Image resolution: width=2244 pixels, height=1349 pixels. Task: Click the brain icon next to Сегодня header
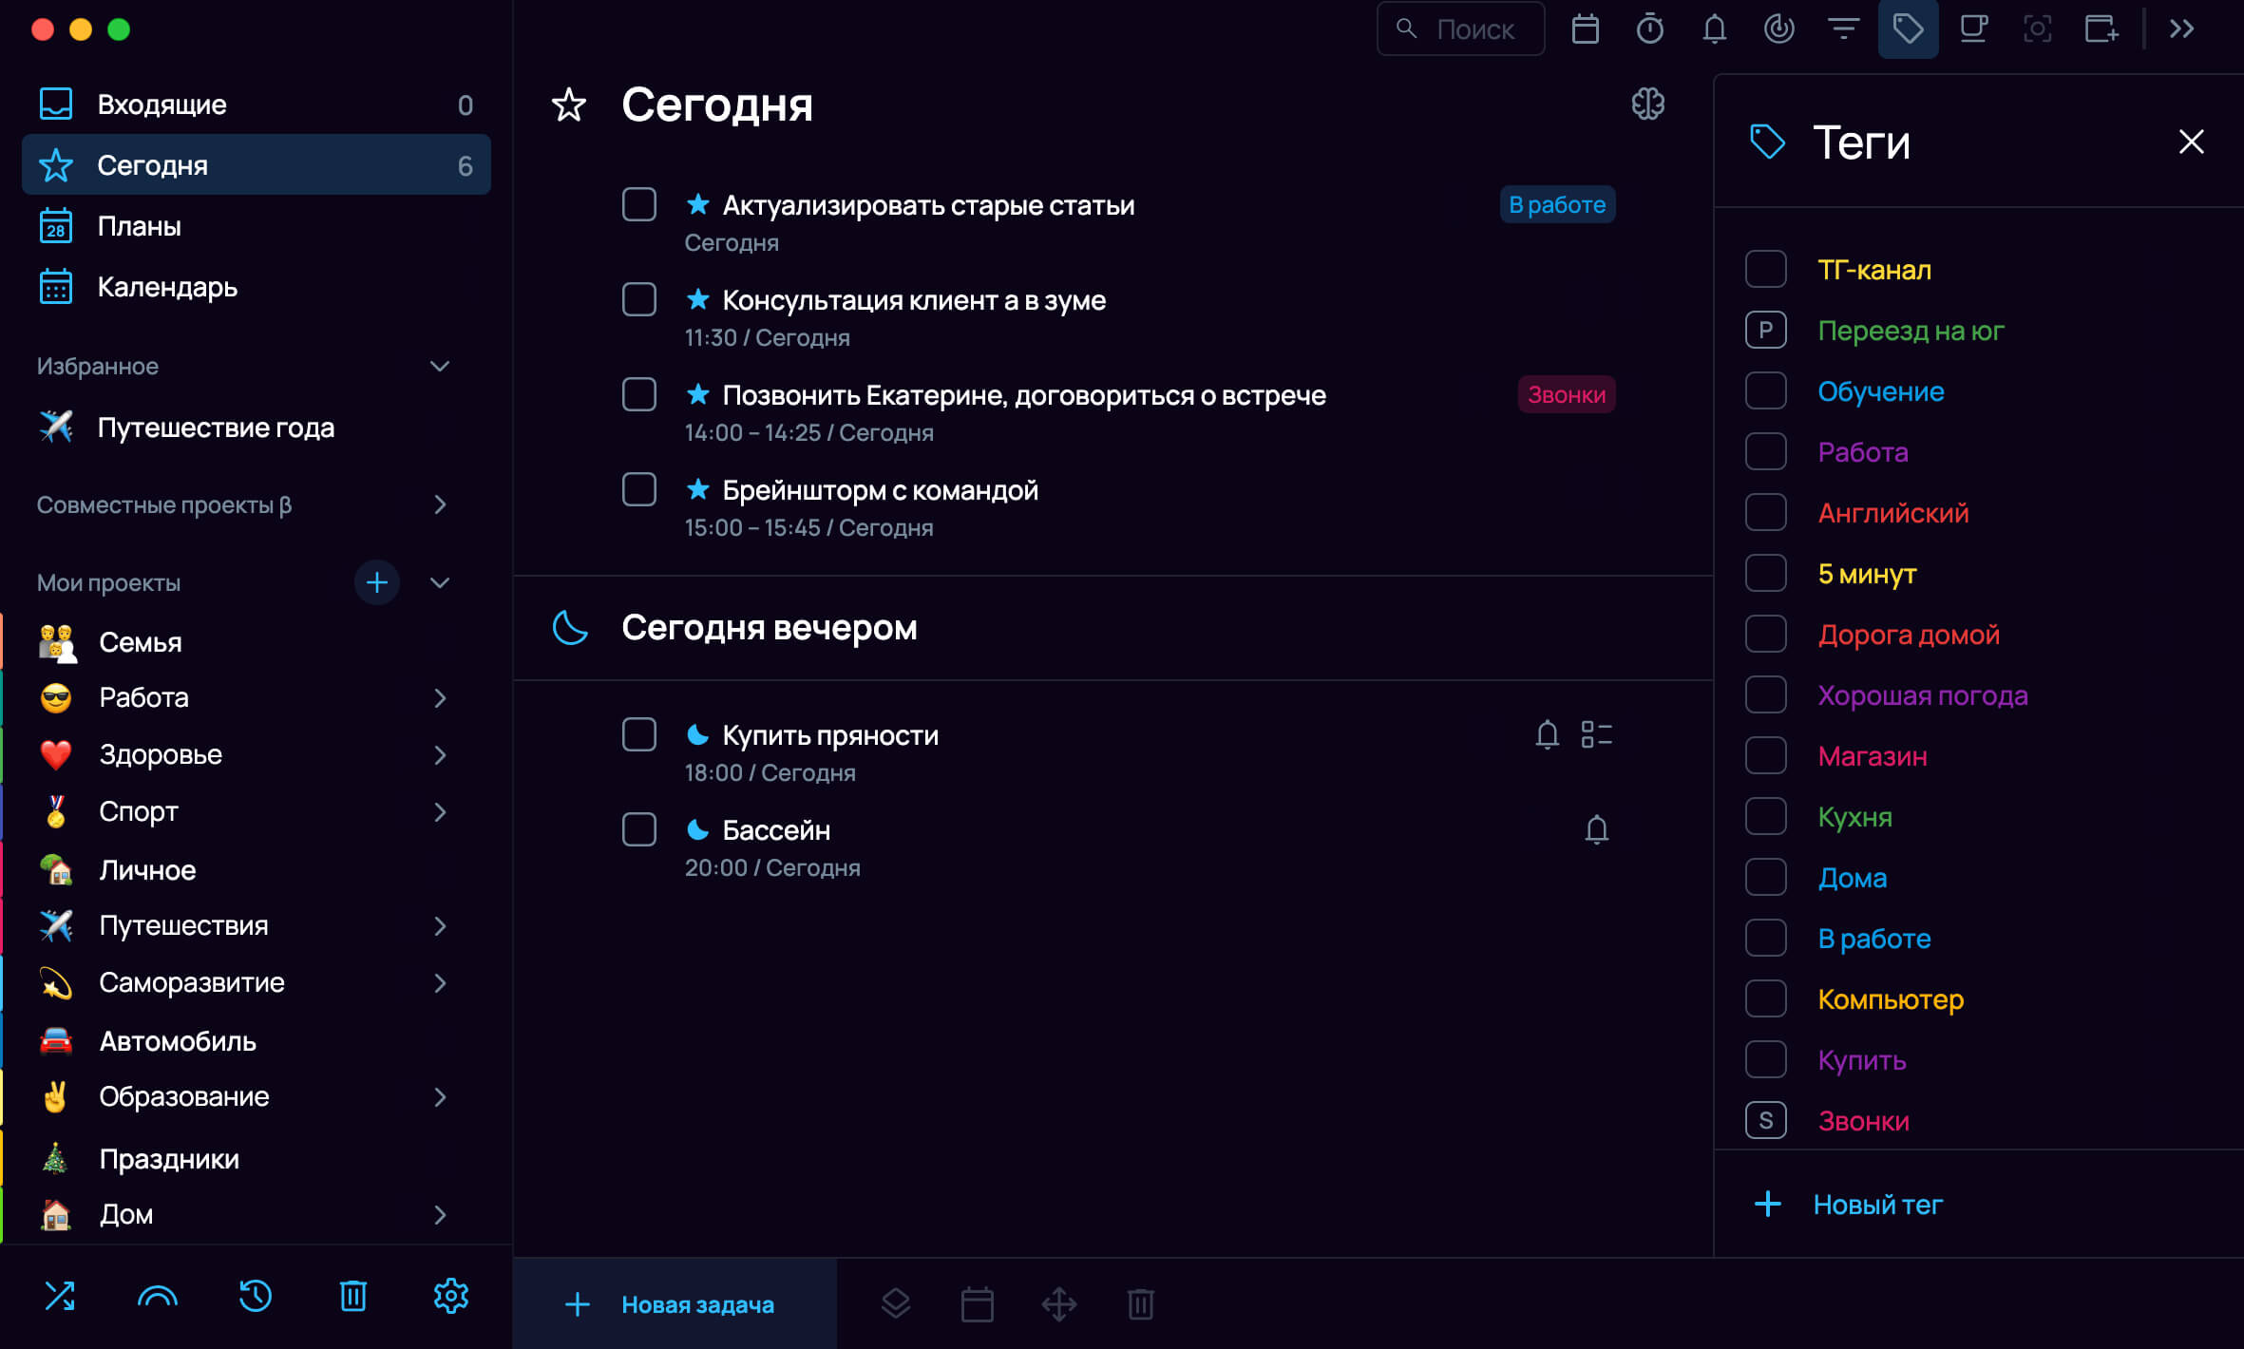point(1647,104)
